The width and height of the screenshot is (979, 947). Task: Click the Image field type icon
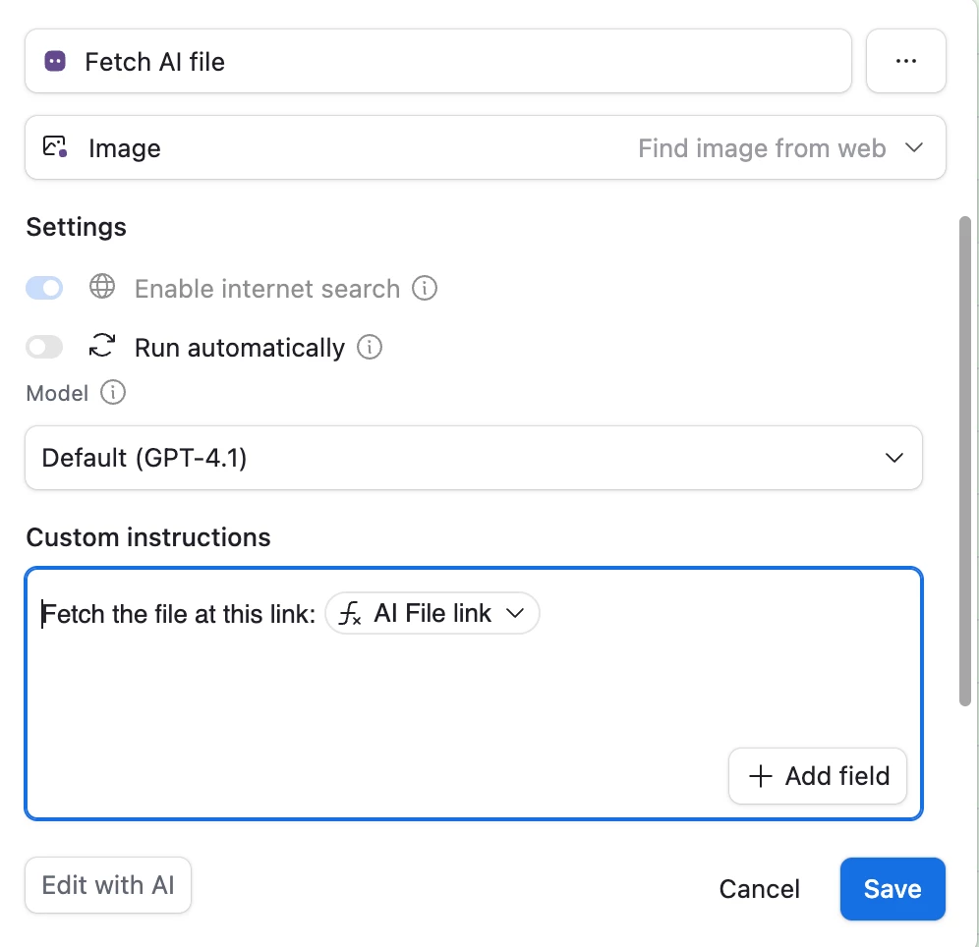tap(55, 147)
